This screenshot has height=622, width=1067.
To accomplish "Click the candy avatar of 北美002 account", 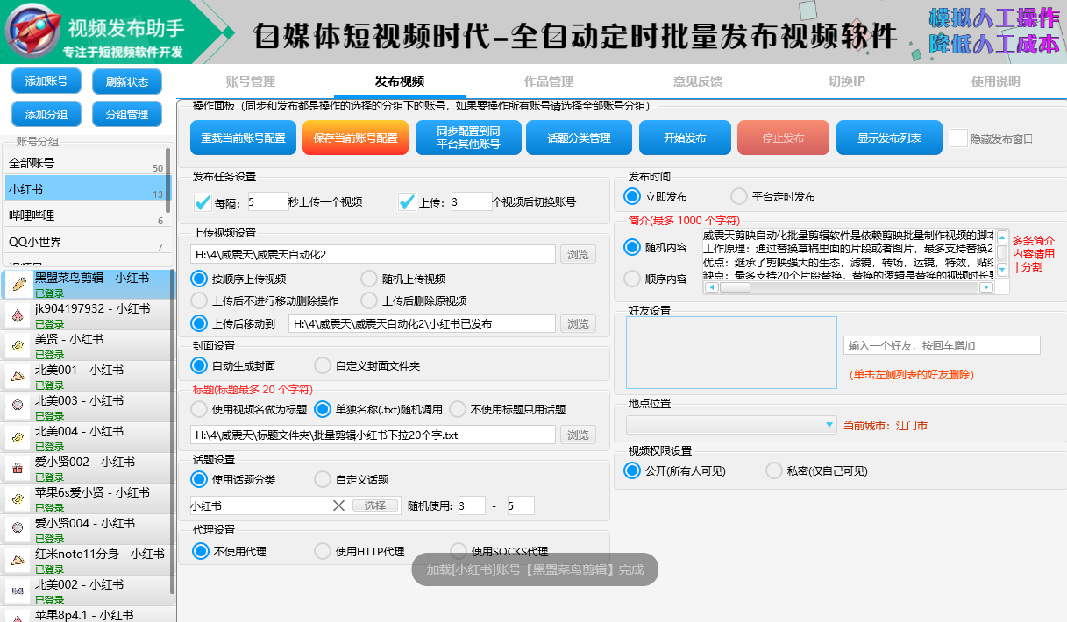I will (17, 591).
